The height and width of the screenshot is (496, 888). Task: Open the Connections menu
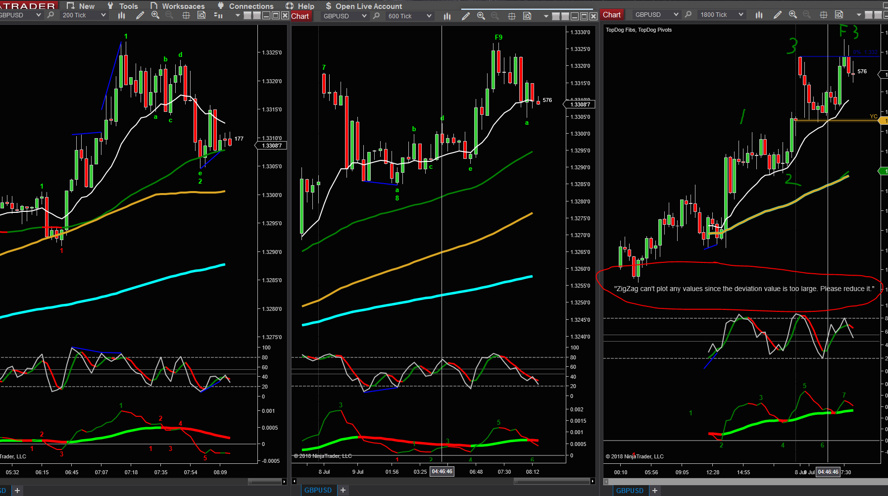point(246,6)
